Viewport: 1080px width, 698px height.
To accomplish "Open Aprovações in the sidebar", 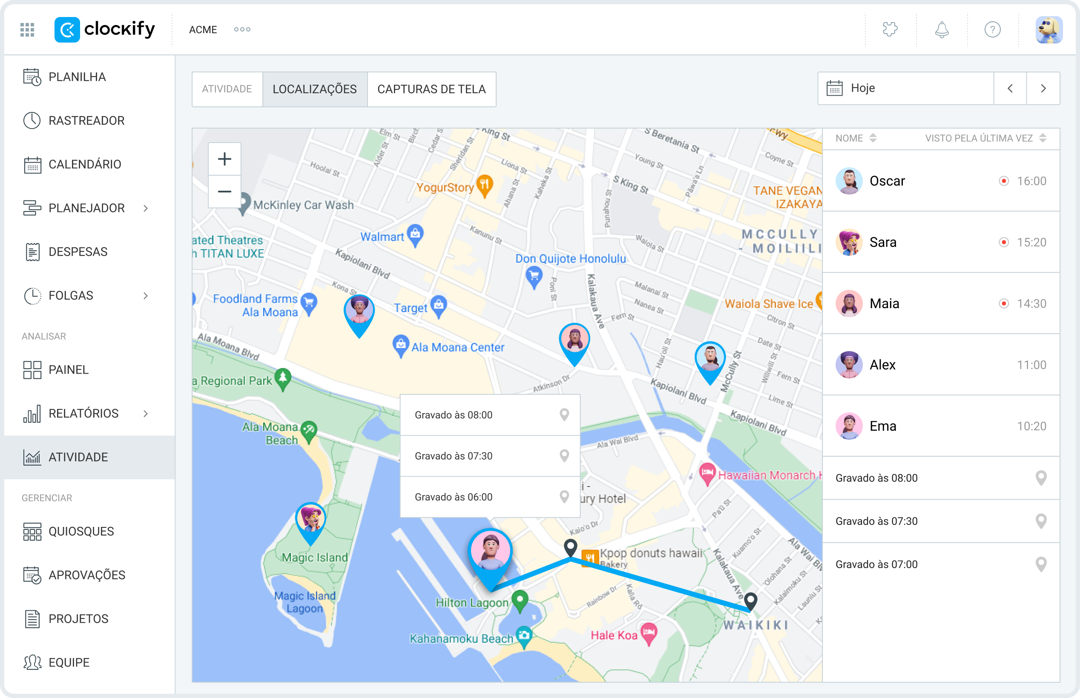I will point(87,575).
